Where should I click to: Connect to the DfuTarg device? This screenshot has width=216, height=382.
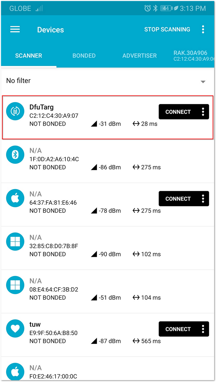[x=178, y=112]
